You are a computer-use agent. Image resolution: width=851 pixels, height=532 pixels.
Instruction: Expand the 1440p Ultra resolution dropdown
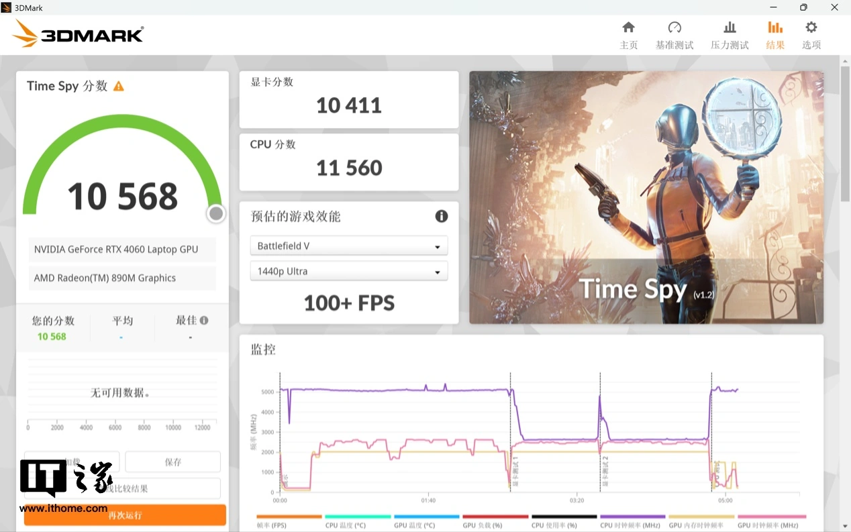coord(348,272)
